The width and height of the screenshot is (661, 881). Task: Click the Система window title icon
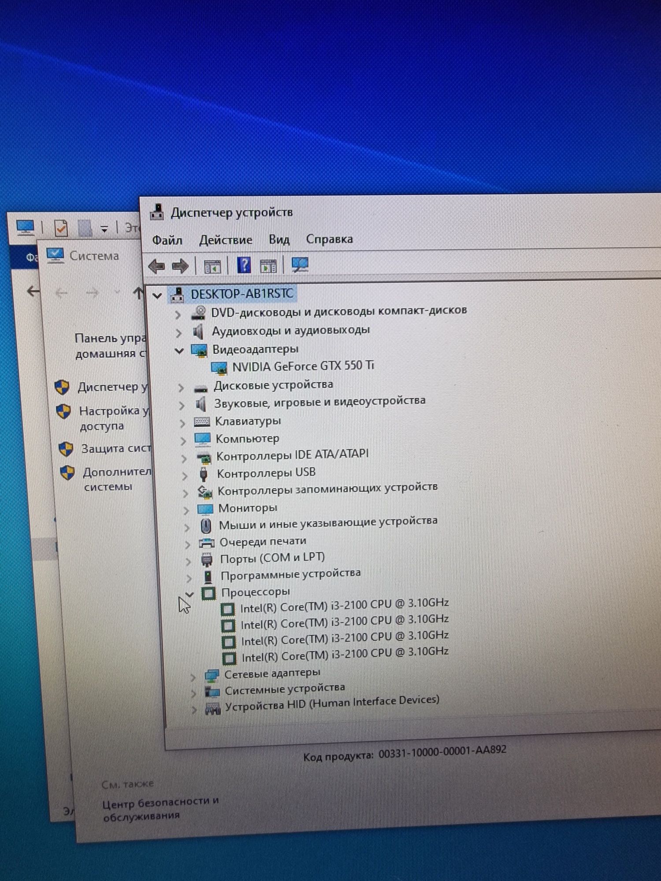[56, 255]
